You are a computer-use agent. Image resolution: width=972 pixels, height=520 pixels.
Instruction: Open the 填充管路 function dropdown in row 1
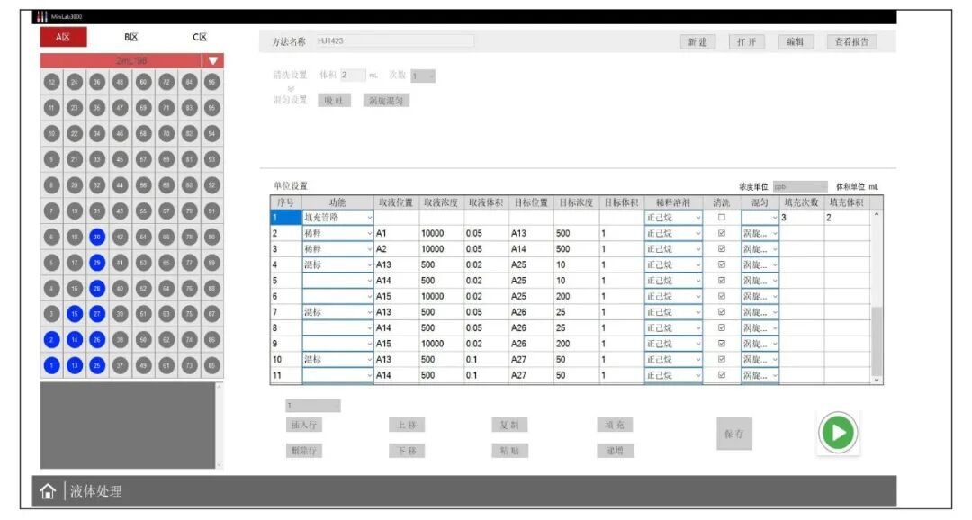[x=337, y=218]
